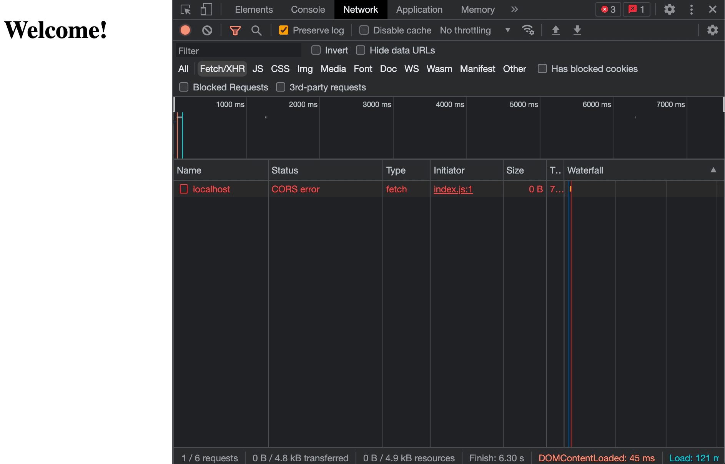
Task: Click the Welcome! page heading
Action: [x=55, y=30]
